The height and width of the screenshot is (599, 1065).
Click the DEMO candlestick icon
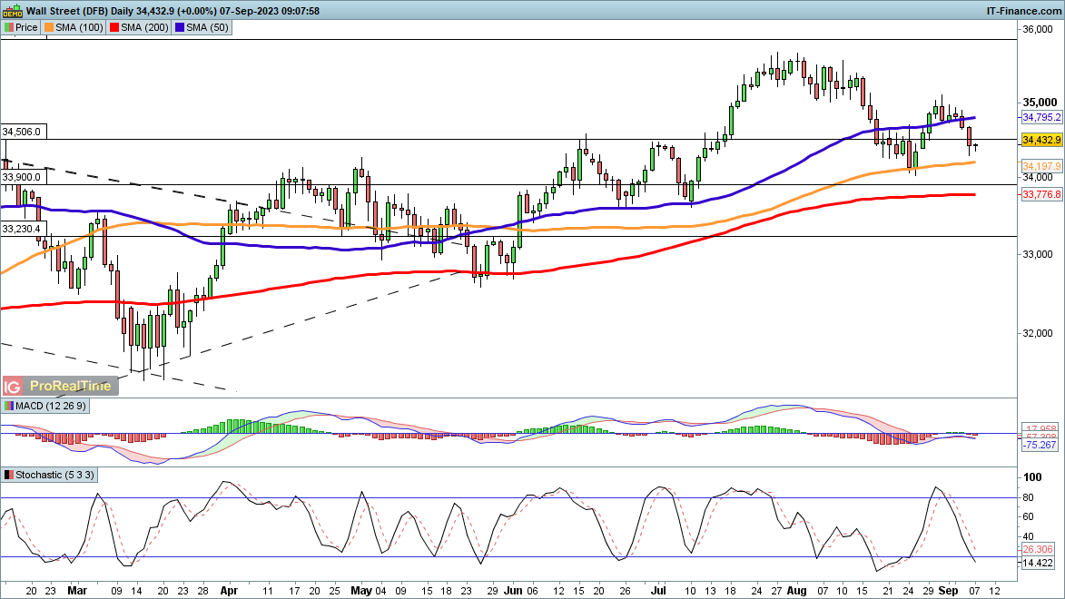[12, 10]
